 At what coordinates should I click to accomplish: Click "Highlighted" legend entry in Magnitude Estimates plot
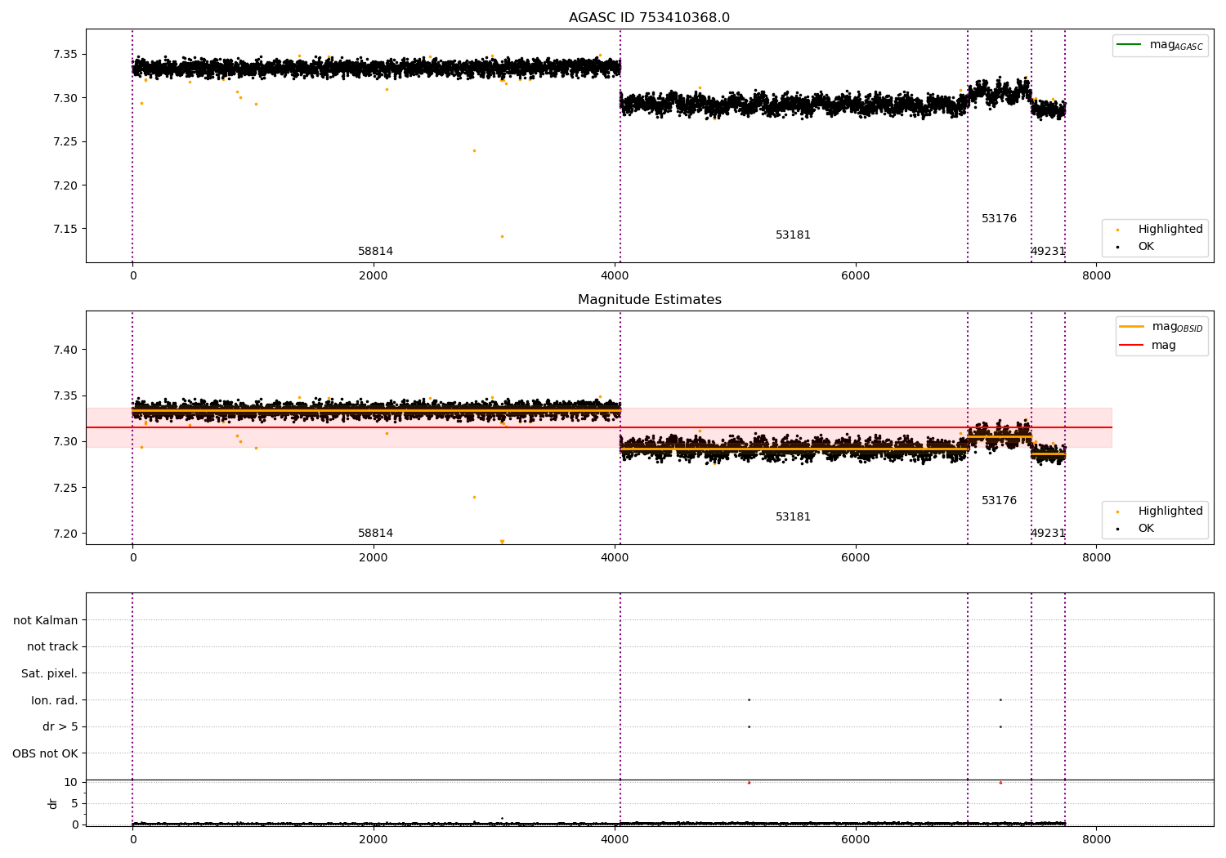[1159, 512]
